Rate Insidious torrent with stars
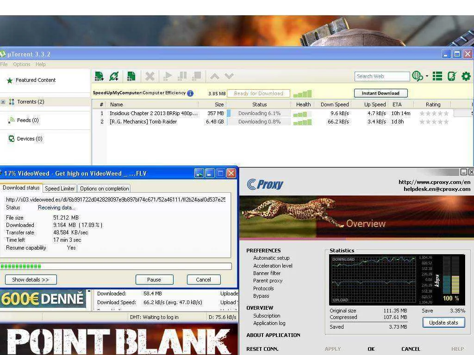The image size is (474, 355). coord(434,114)
